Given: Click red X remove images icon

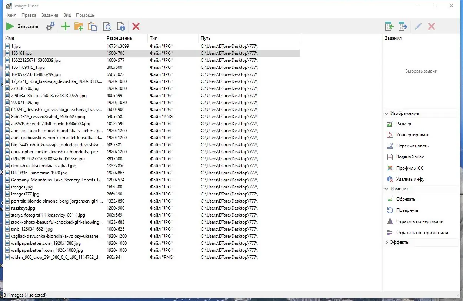Looking at the screenshot, I should click(136, 26).
